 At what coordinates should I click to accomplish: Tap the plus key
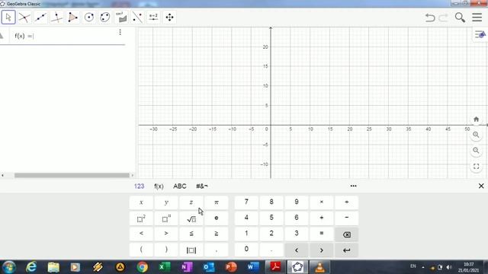point(322,218)
